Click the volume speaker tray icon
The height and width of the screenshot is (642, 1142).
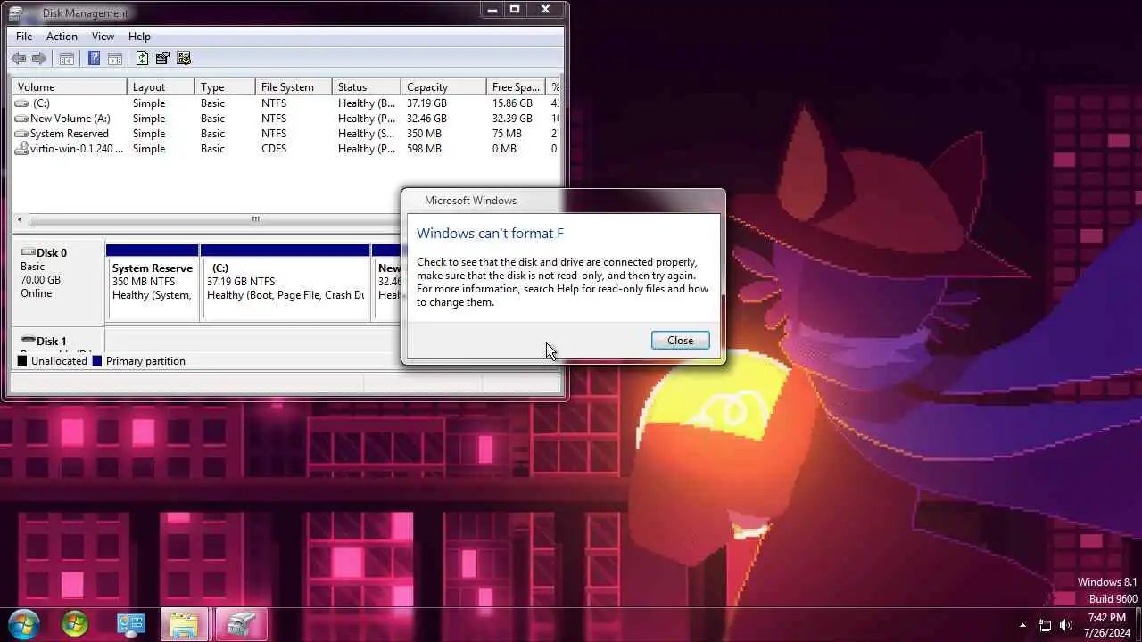(x=1066, y=625)
